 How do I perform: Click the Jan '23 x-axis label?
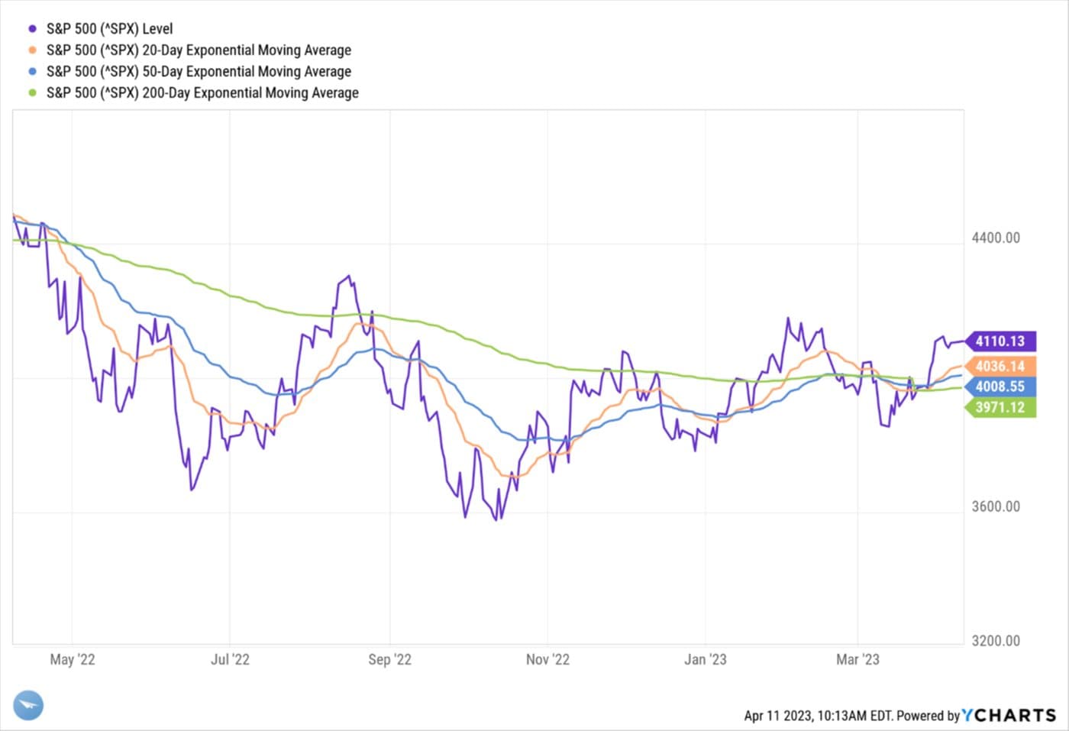(x=706, y=660)
